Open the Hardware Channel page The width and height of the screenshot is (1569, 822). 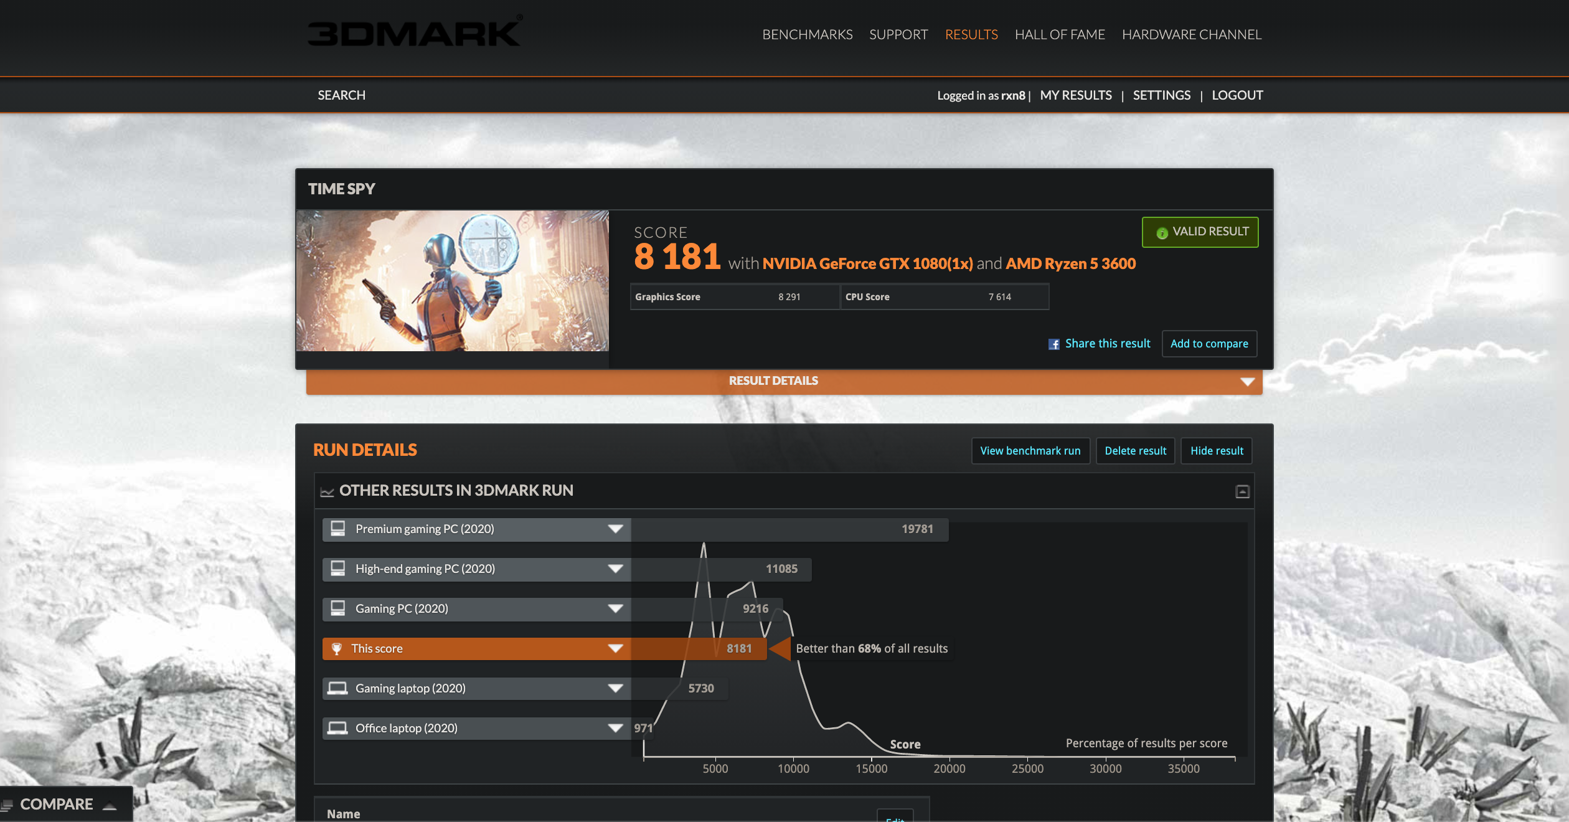click(x=1192, y=34)
